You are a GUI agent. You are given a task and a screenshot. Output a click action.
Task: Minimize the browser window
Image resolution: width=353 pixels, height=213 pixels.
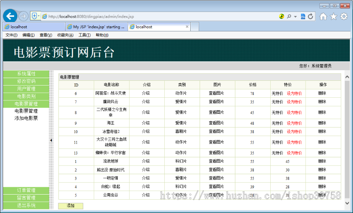(x=324, y=5)
